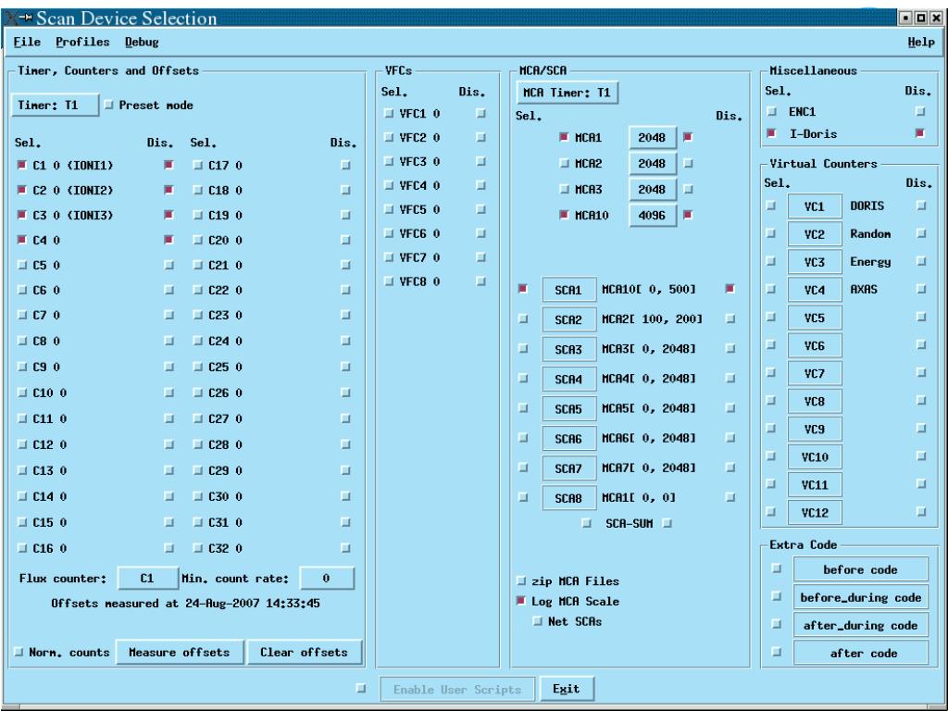Deselect MCA1 Sel. checkbox

[564, 137]
